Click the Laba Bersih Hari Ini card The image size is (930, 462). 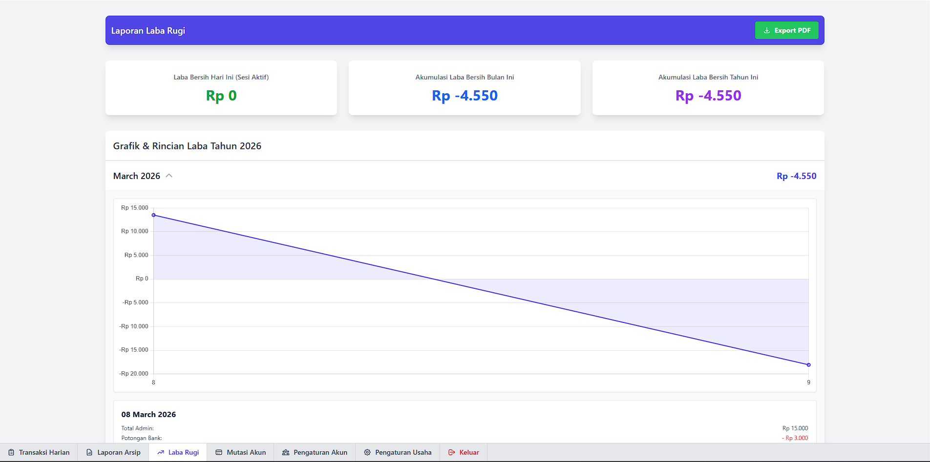tap(221, 88)
